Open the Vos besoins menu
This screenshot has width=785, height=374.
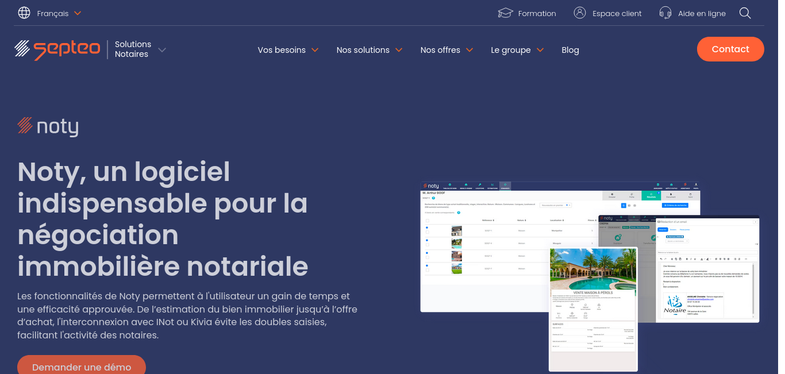point(282,50)
